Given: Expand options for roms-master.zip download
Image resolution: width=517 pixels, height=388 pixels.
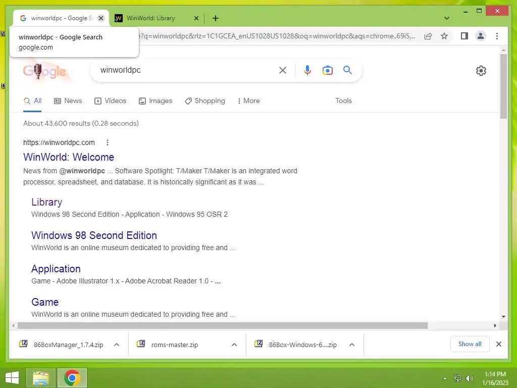Looking at the screenshot, I should click(234, 345).
